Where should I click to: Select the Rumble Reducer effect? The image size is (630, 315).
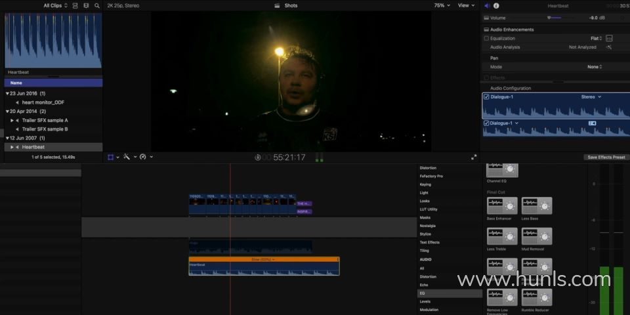click(537, 297)
